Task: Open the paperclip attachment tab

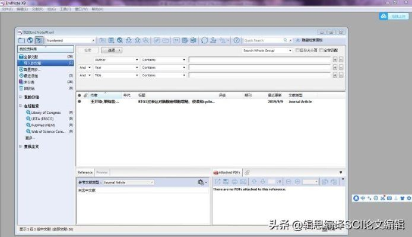Action: click(x=247, y=172)
